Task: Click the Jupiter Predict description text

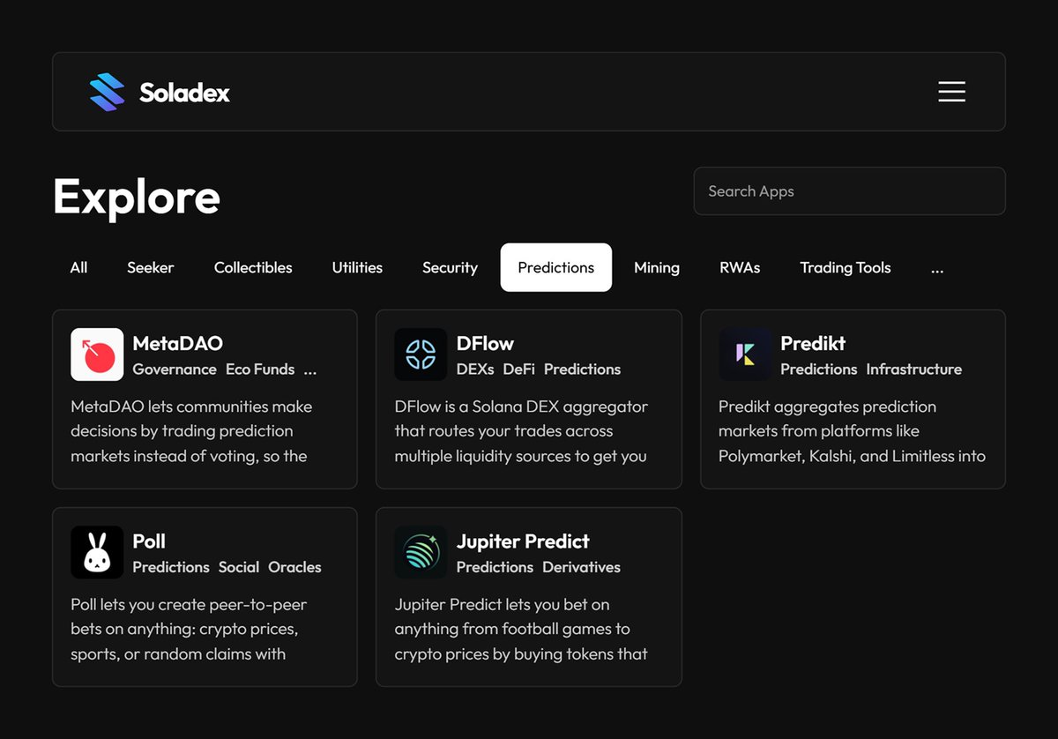Action: 521,629
